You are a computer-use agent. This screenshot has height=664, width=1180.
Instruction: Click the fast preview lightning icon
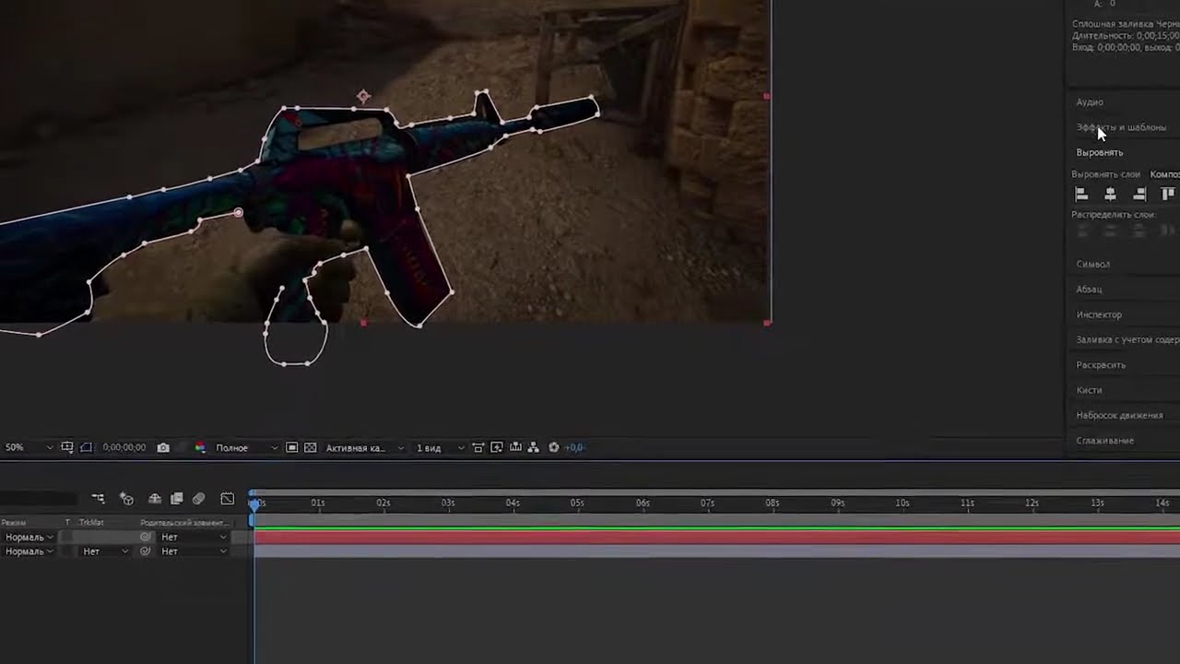(497, 447)
